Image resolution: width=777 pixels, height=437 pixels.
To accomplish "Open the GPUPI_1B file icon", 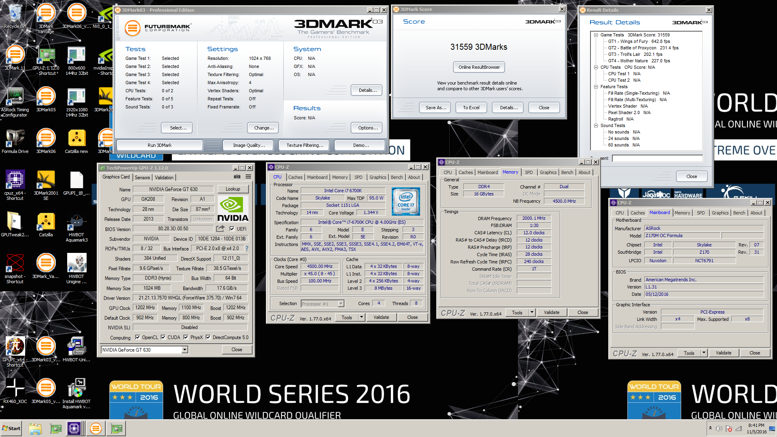I will pos(76,183).
